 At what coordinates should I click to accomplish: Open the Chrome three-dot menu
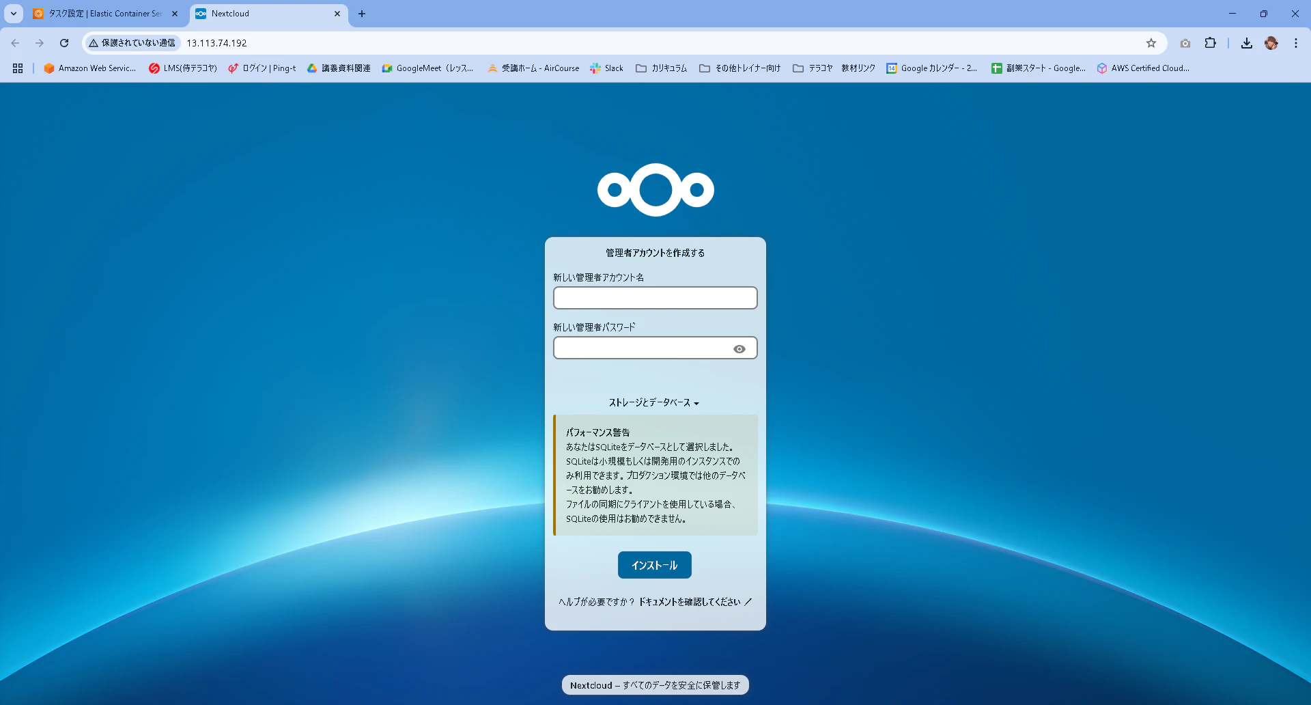tap(1296, 43)
